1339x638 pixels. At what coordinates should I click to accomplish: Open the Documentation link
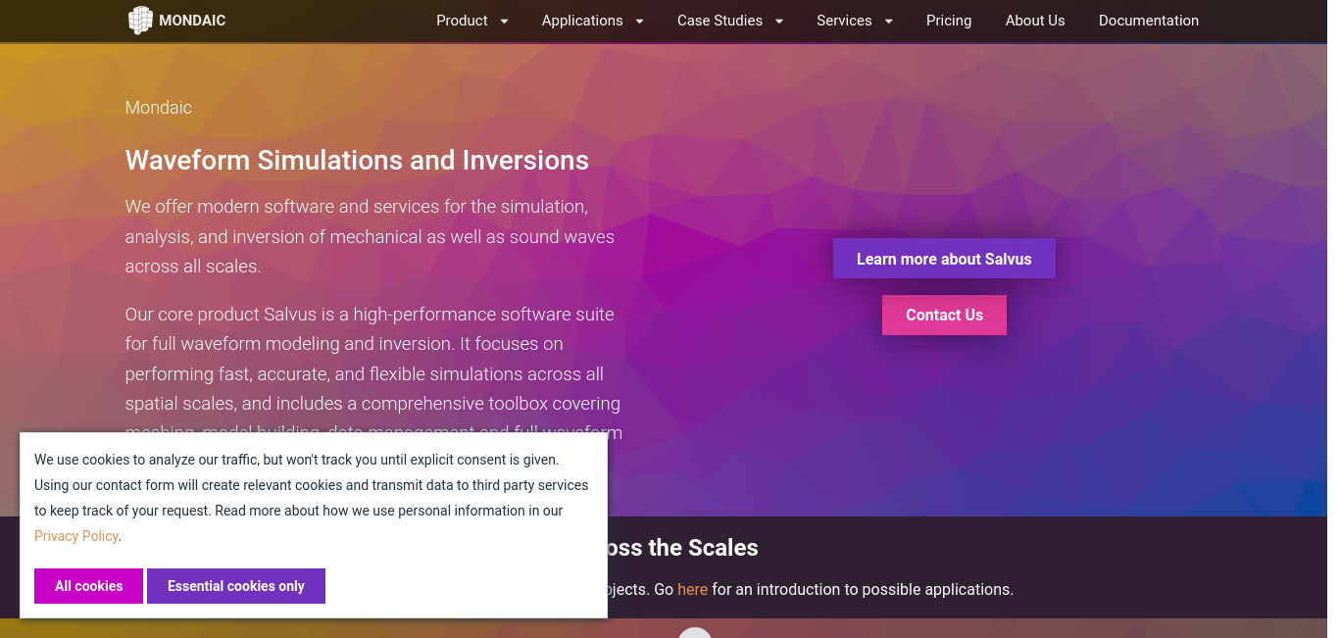click(1149, 21)
